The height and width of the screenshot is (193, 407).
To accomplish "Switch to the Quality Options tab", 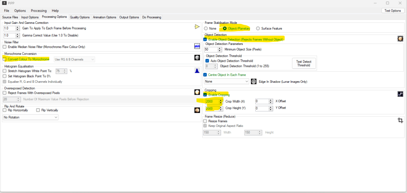I will [80, 18].
